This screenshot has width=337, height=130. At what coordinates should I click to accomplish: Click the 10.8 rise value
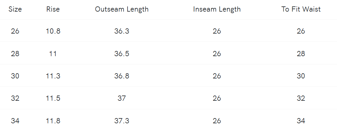[53, 31]
